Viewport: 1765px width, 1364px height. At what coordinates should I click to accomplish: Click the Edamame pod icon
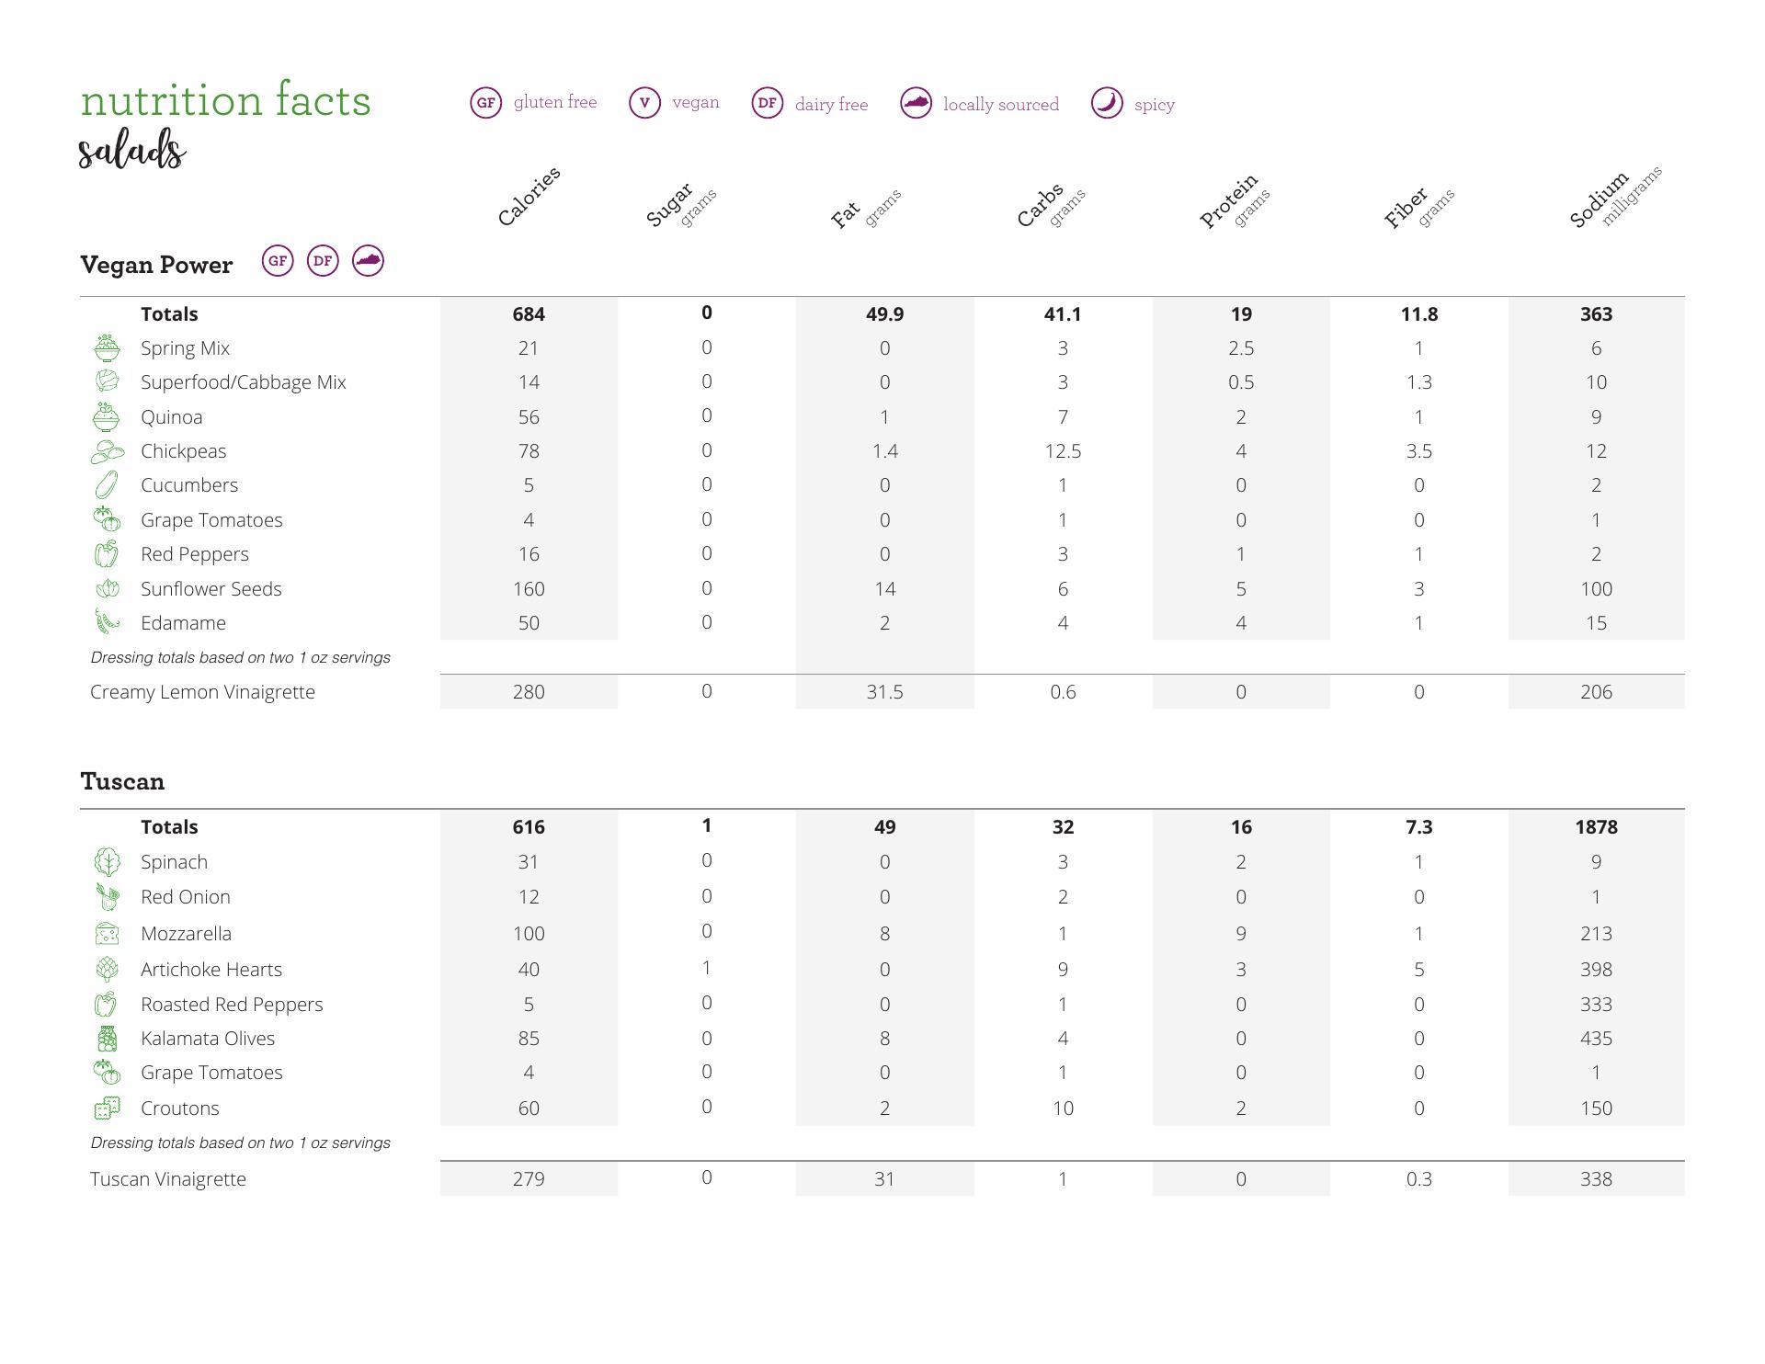tap(107, 622)
